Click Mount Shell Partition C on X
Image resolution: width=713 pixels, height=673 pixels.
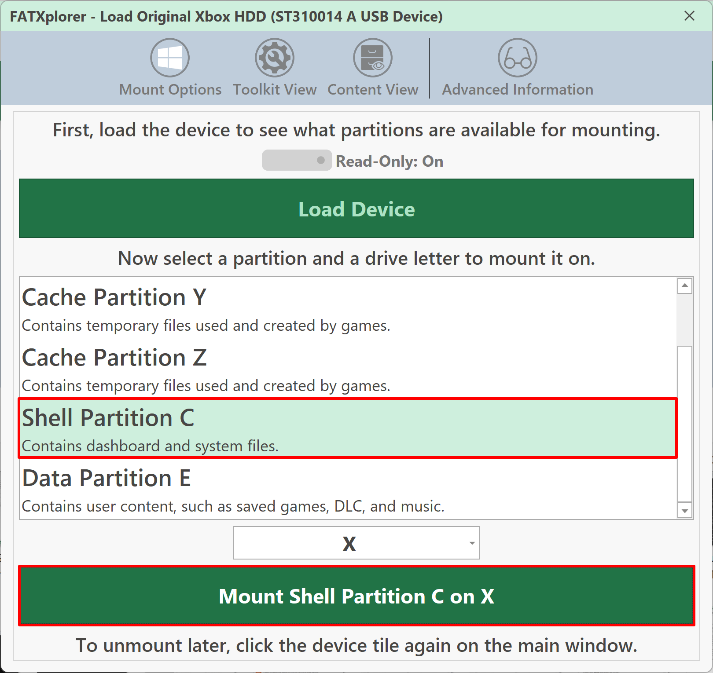point(356,596)
